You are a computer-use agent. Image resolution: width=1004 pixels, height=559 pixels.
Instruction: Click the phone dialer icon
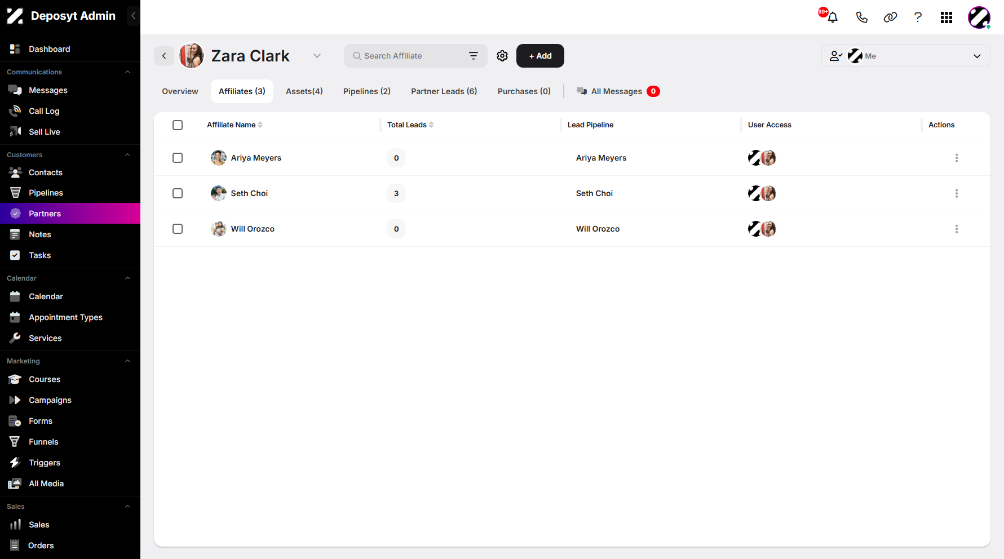tap(861, 17)
